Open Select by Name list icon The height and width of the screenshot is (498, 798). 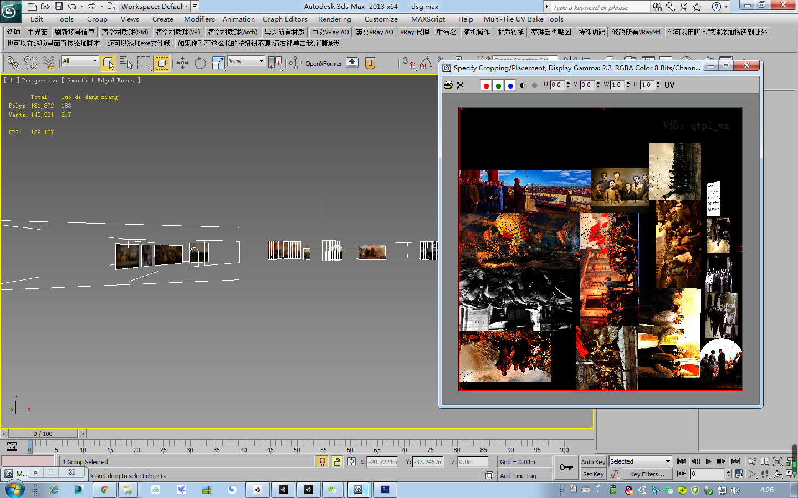126,63
